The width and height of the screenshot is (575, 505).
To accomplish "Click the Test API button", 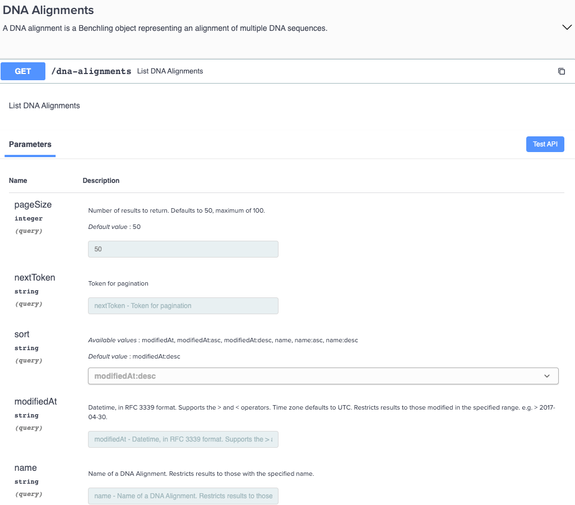I will (x=545, y=144).
